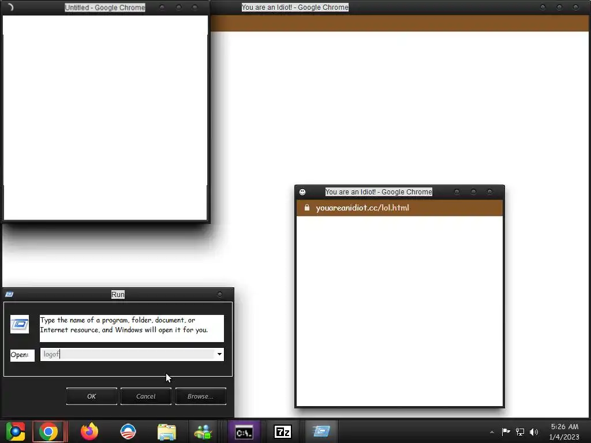
Task: Open Google Chrome from the taskbar
Action: (48, 431)
